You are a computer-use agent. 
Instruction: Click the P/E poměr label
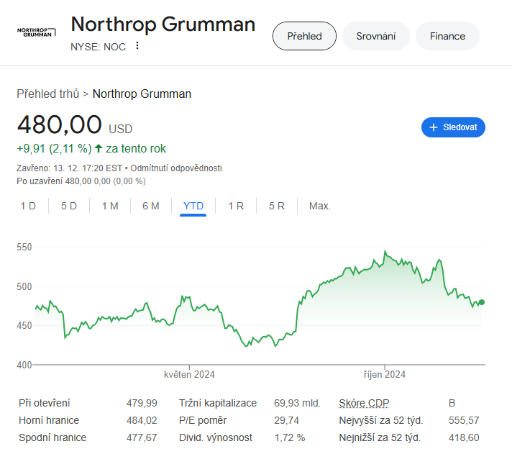[x=203, y=420]
